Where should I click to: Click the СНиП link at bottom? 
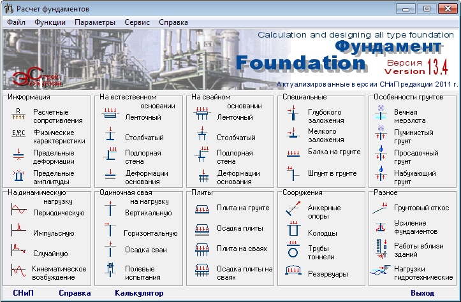point(23,293)
